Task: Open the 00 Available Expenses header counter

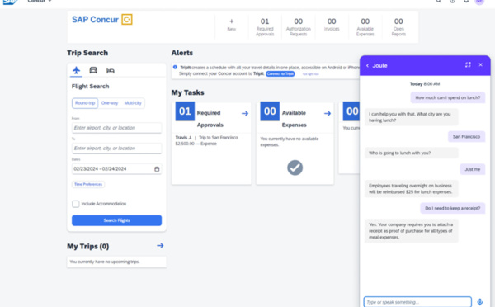Action: (365, 26)
